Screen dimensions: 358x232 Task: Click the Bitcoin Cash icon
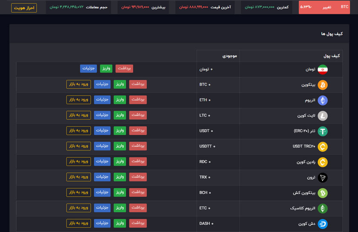point(323,193)
